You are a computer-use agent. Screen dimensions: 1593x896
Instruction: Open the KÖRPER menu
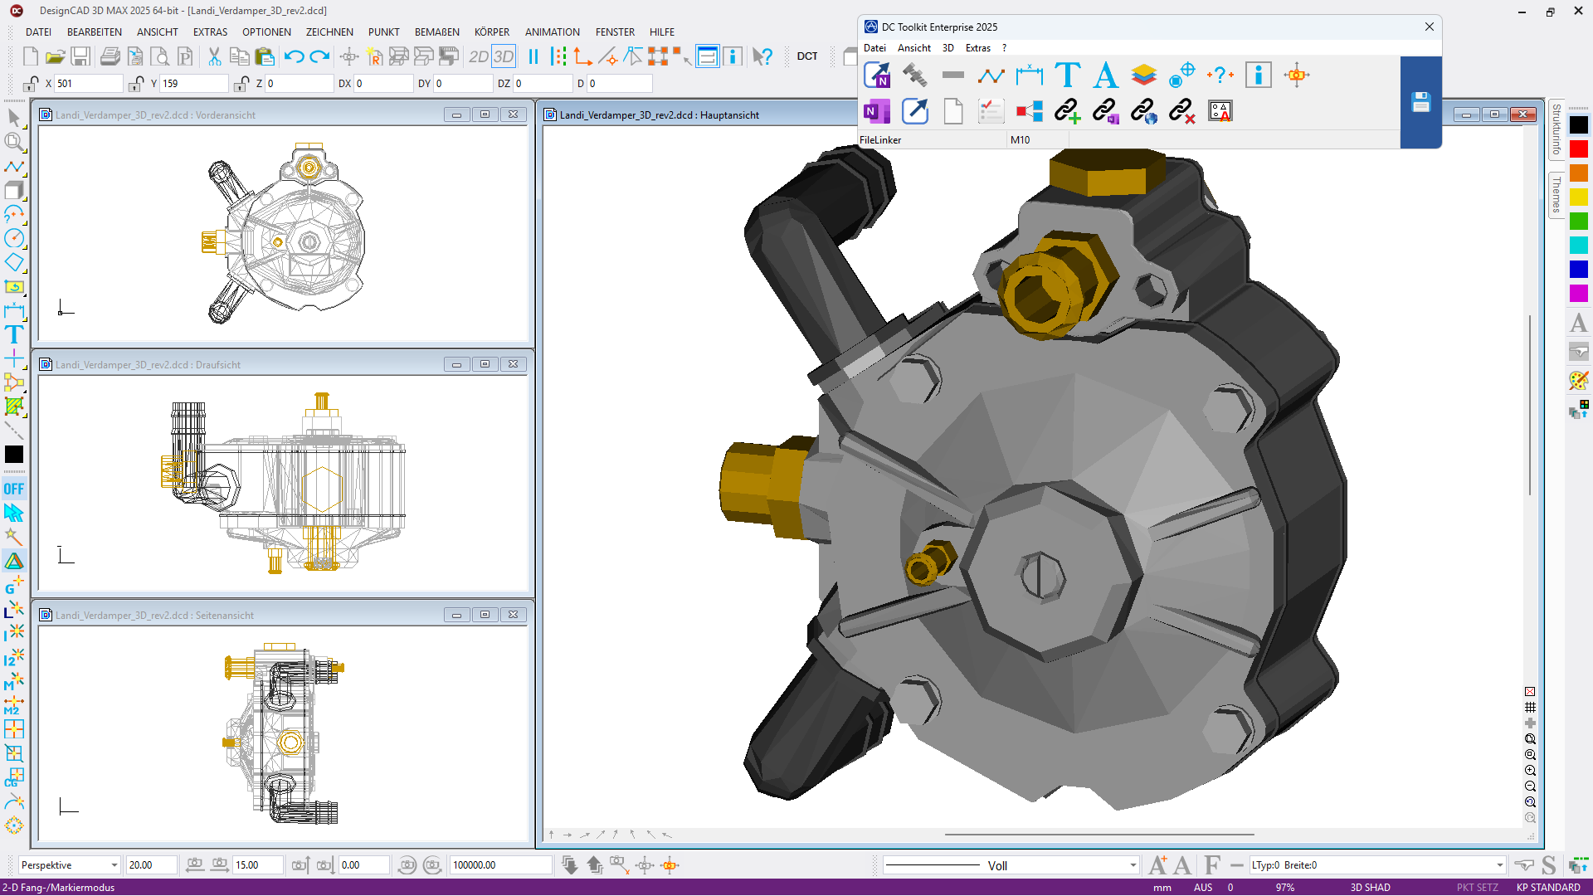[491, 32]
